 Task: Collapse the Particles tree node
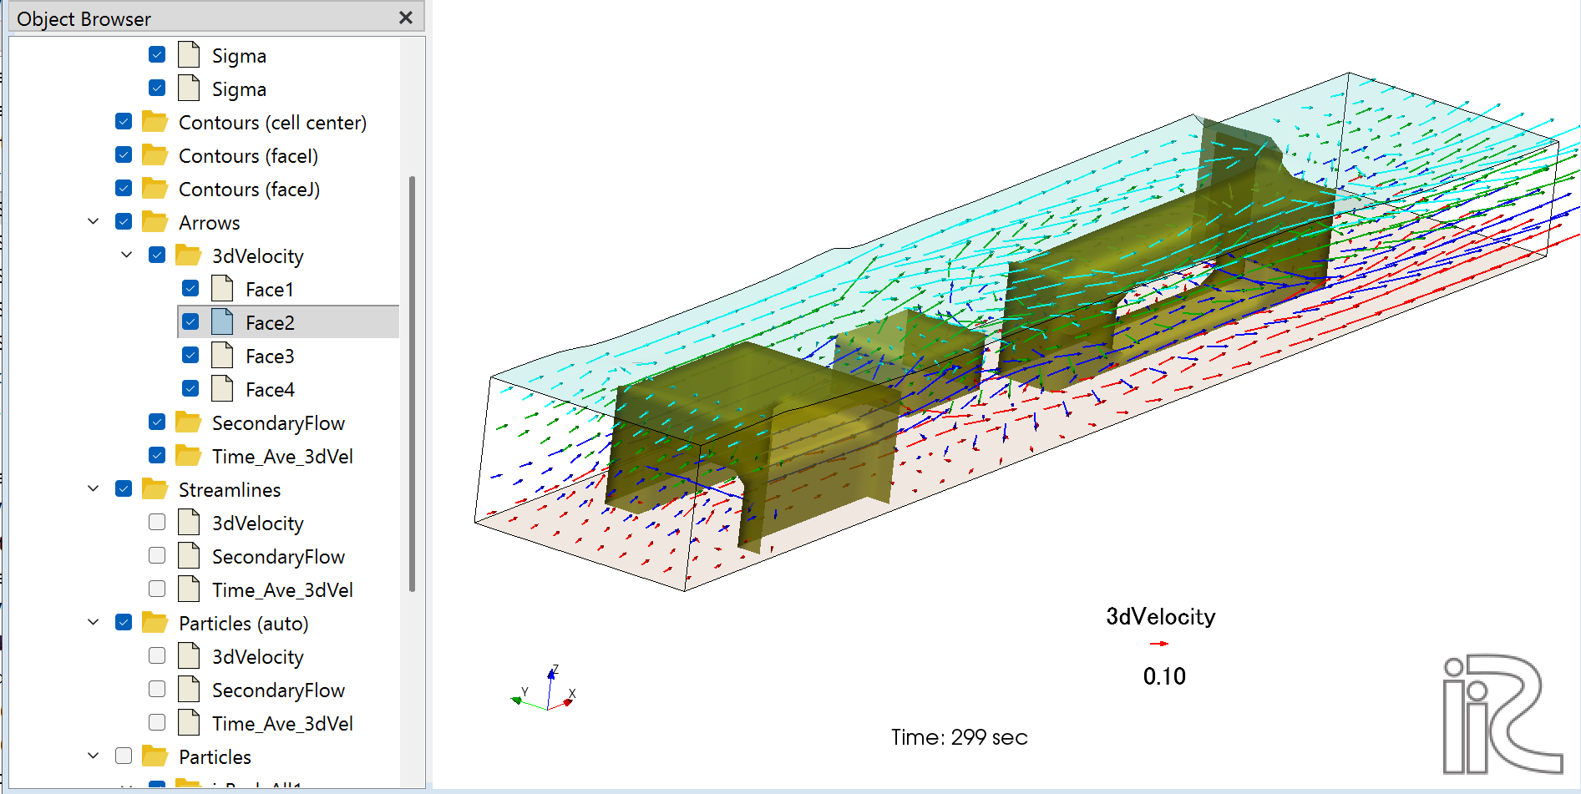(94, 756)
